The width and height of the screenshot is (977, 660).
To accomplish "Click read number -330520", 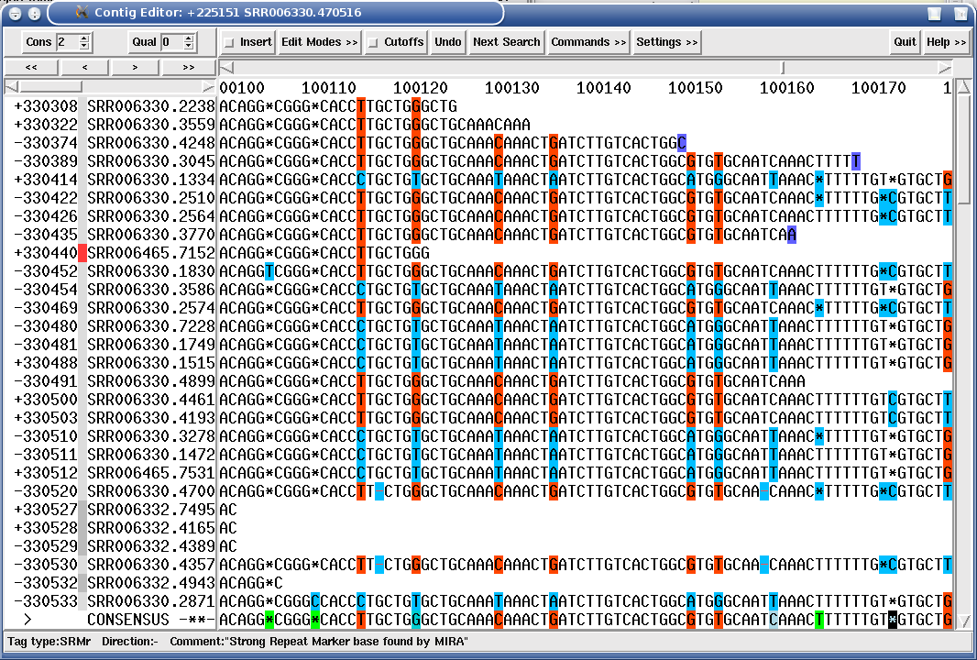I will point(46,491).
